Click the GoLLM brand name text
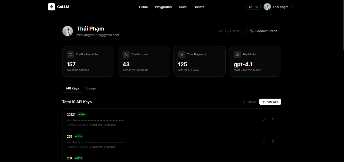 [63, 7]
